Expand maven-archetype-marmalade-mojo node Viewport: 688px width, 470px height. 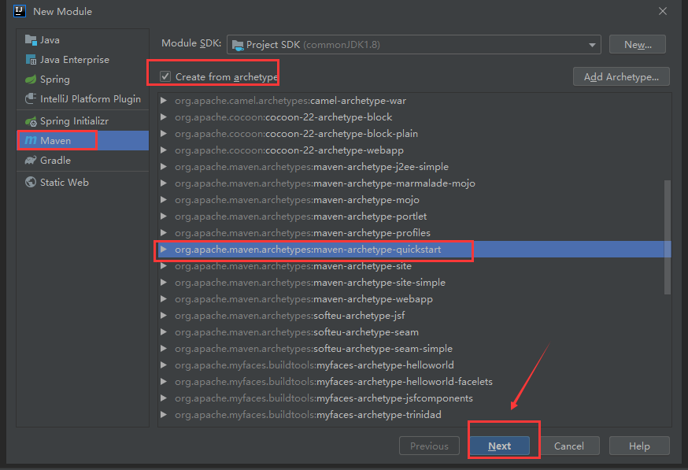[164, 183]
